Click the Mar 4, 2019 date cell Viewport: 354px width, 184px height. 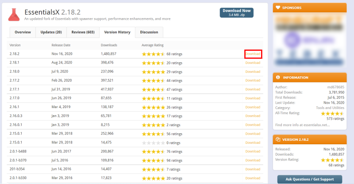(61, 107)
